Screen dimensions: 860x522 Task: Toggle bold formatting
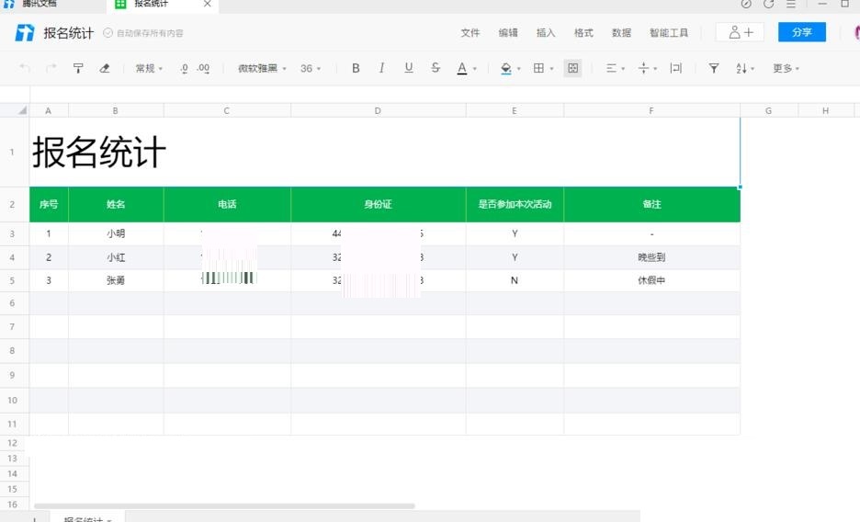(x=356, y=68)
